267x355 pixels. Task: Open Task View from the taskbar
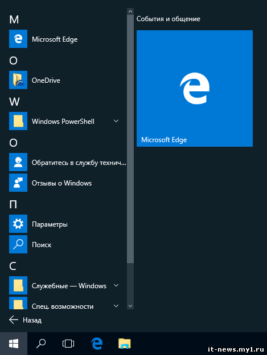68,344
